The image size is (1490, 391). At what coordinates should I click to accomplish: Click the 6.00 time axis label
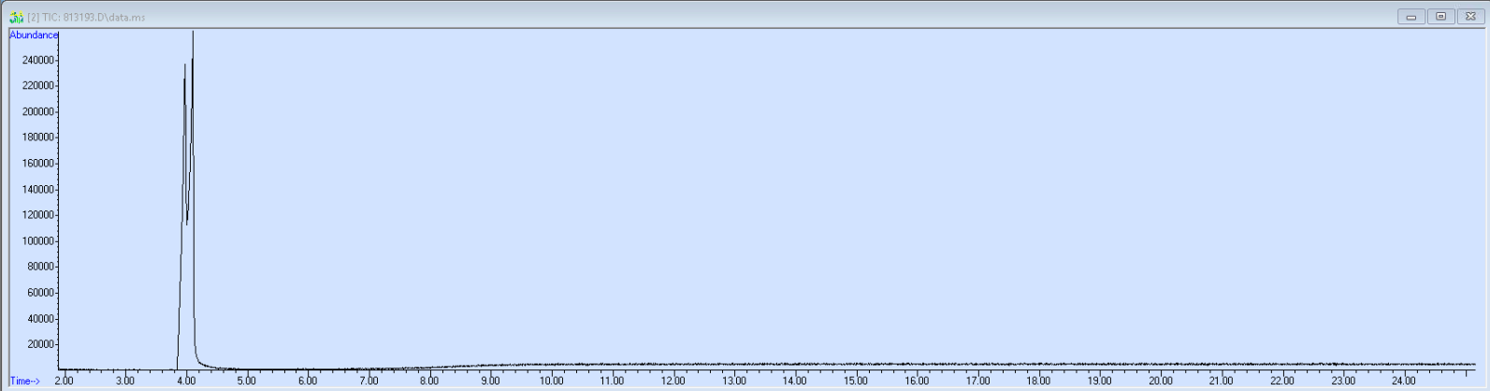307,381
